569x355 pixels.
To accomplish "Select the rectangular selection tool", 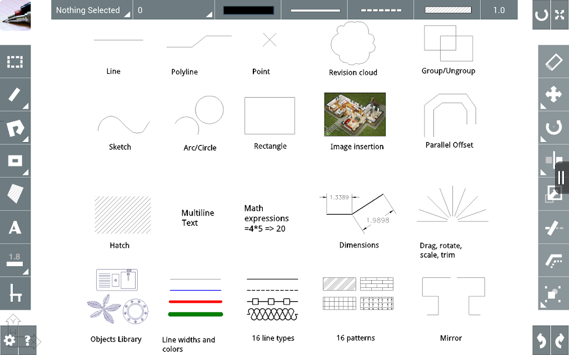I will click(x=15, y=62).
